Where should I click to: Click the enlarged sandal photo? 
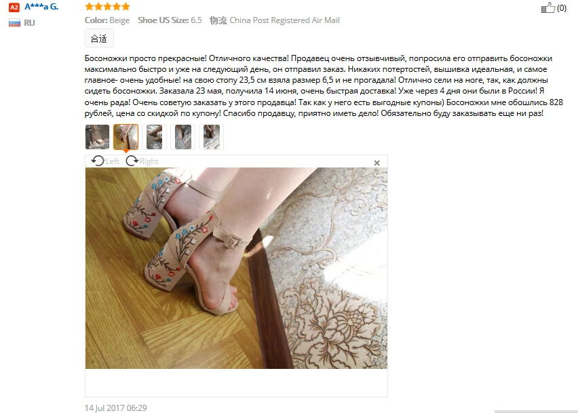[x=236, y=268]
